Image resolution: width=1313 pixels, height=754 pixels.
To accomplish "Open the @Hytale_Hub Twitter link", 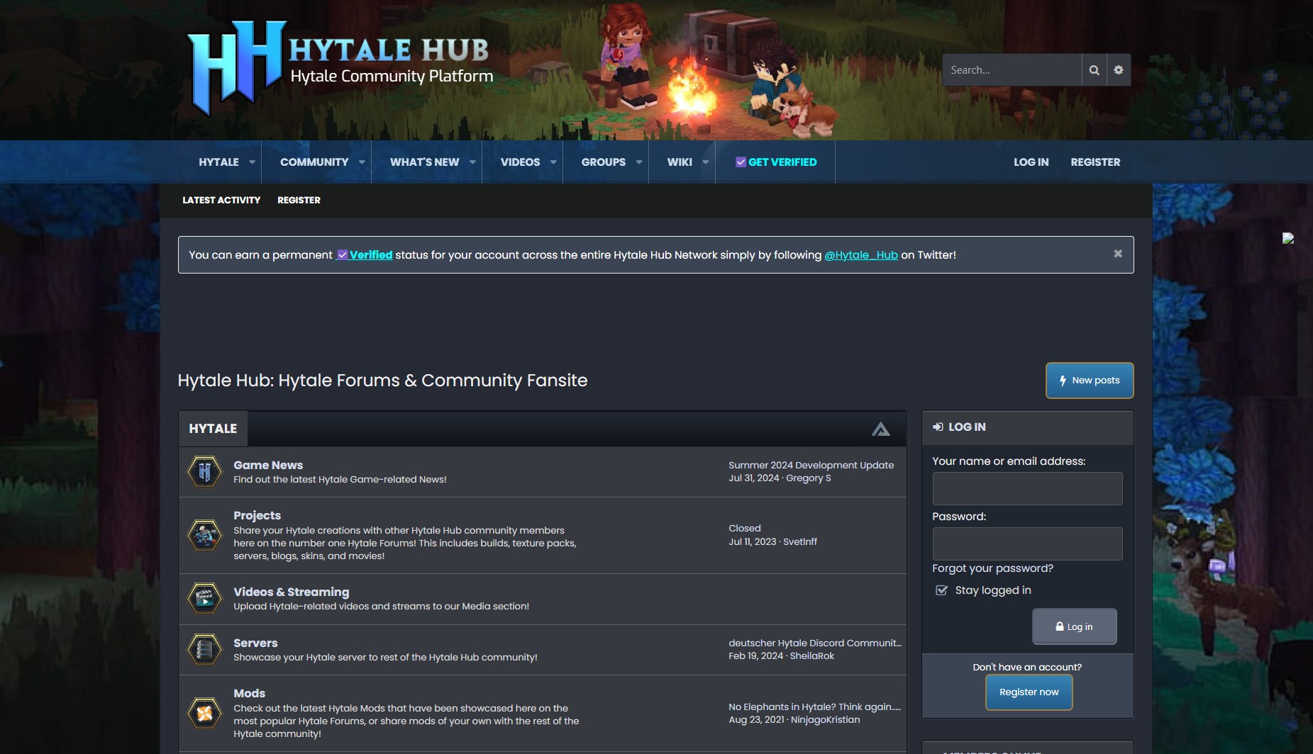I will (861, 255).
